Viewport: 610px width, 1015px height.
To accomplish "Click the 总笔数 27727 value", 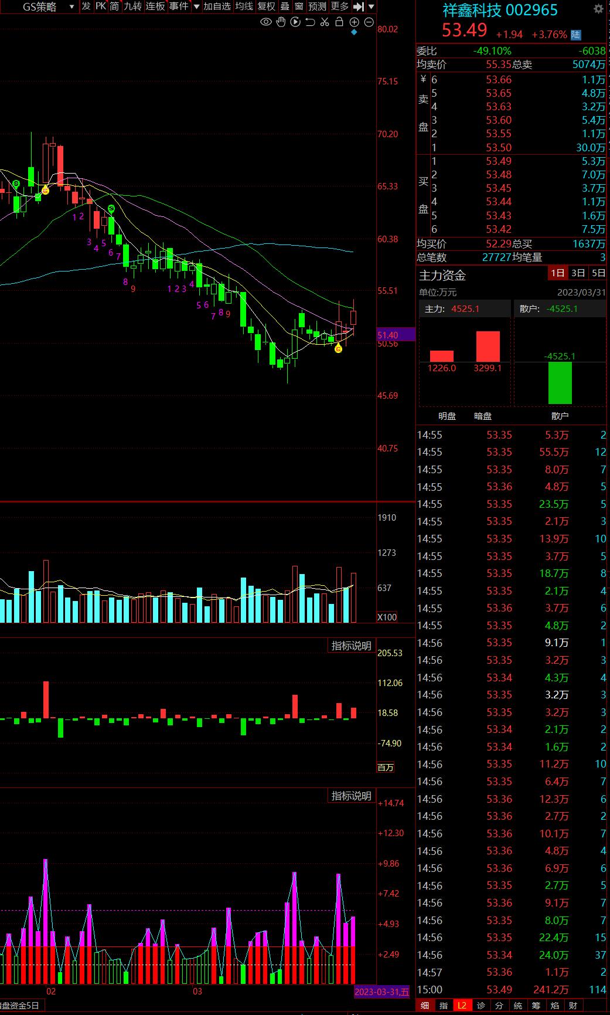I will (497, 257).
